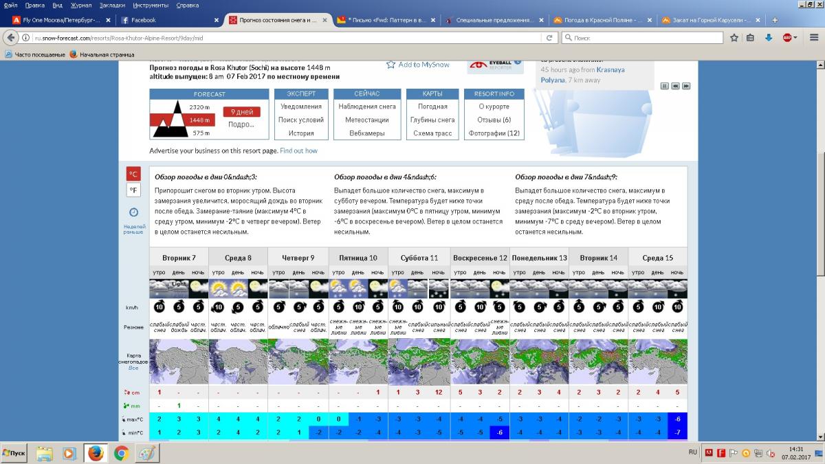825x464 pixels.
Task: Open the Журнал menu
Action: pyautogui.click(x=80, y=5)
